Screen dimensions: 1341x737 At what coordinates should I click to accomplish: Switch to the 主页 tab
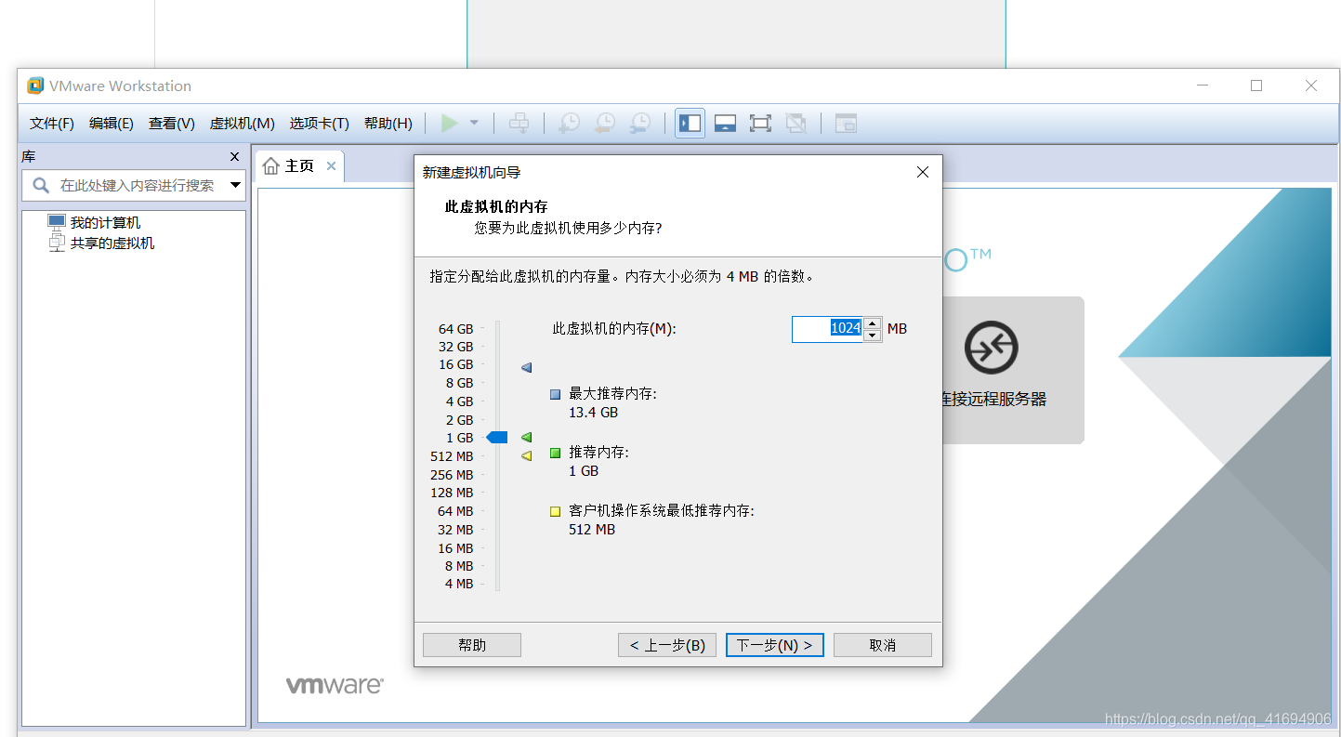click(x=299, y=166)
